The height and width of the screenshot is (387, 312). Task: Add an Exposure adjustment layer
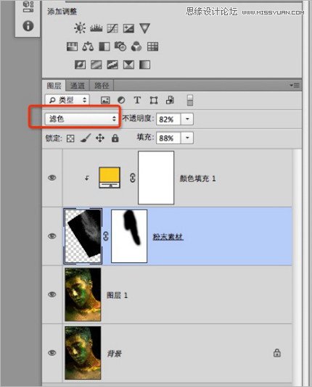[128, 28]
